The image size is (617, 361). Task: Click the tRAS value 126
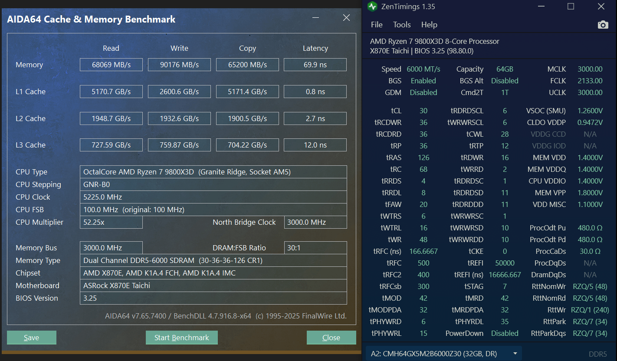[x=423, y=158]
